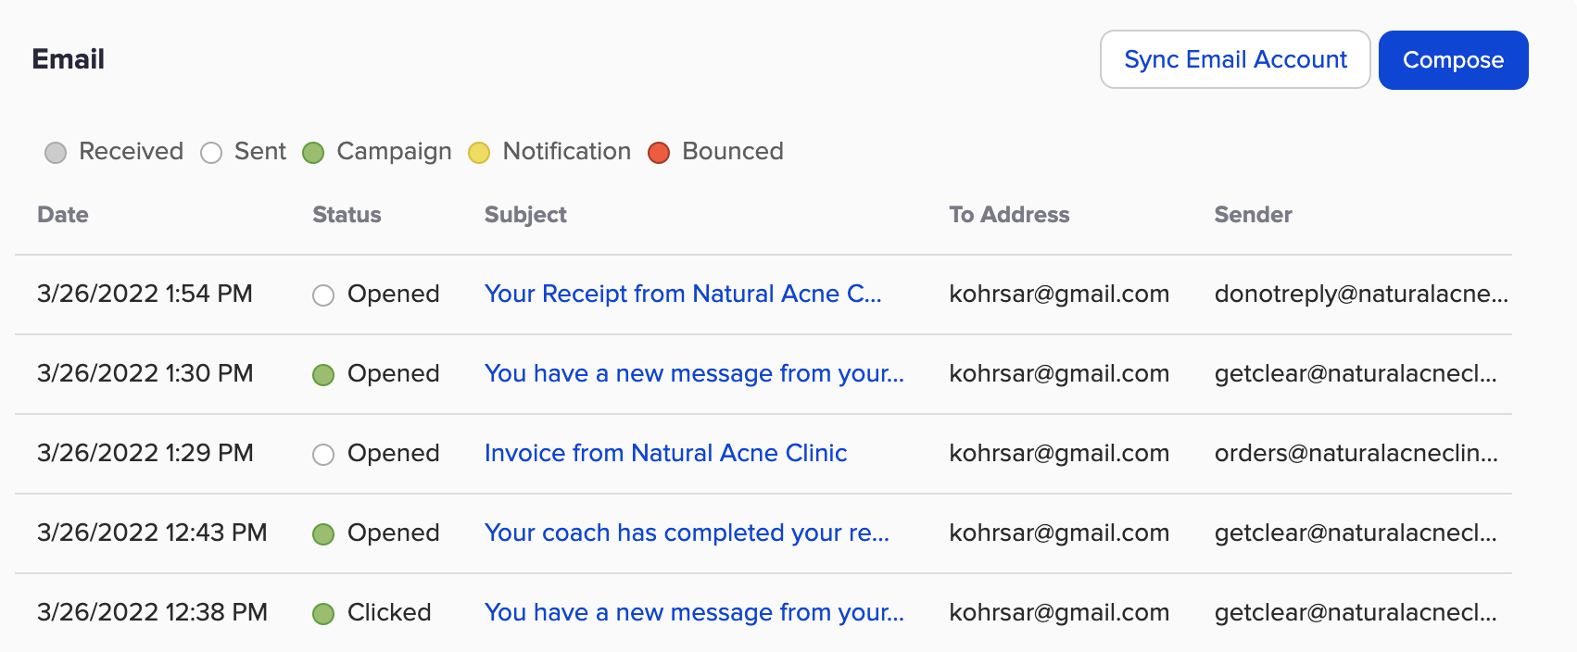
Task: Click the Status column header
Action: 347,215
